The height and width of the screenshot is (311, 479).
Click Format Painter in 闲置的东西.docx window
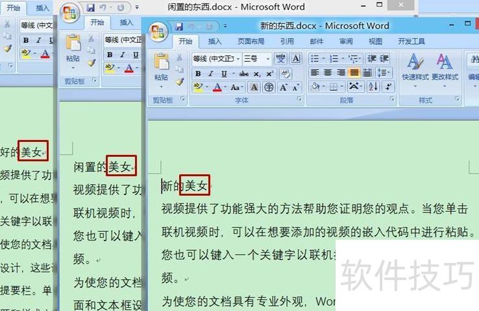coord(91,62)
